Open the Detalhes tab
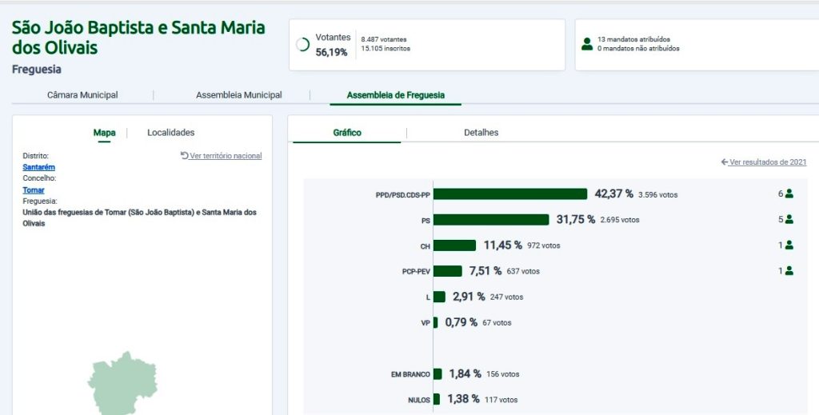Image resolution: width=819 pixels, height=415 pixels. coord(481,133)
